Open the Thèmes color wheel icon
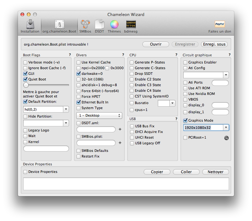Viewport: 252px width, 221px height. pyautogui.click(x=114, y=25)
